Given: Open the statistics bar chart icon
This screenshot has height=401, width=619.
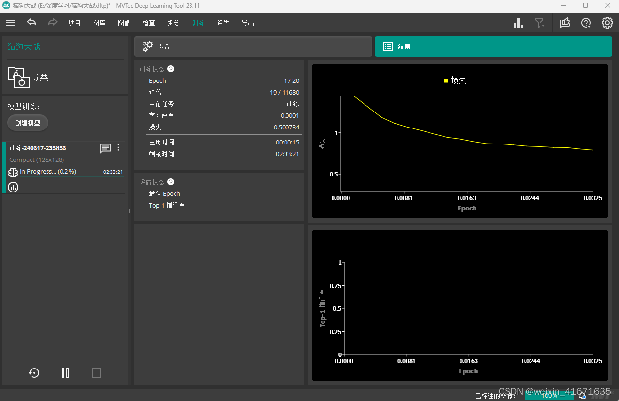Looking at the screenshot, I should point(518,23).
